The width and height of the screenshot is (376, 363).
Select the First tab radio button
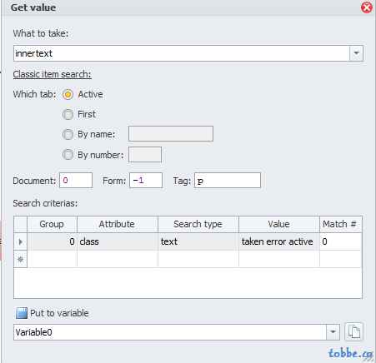68,114
